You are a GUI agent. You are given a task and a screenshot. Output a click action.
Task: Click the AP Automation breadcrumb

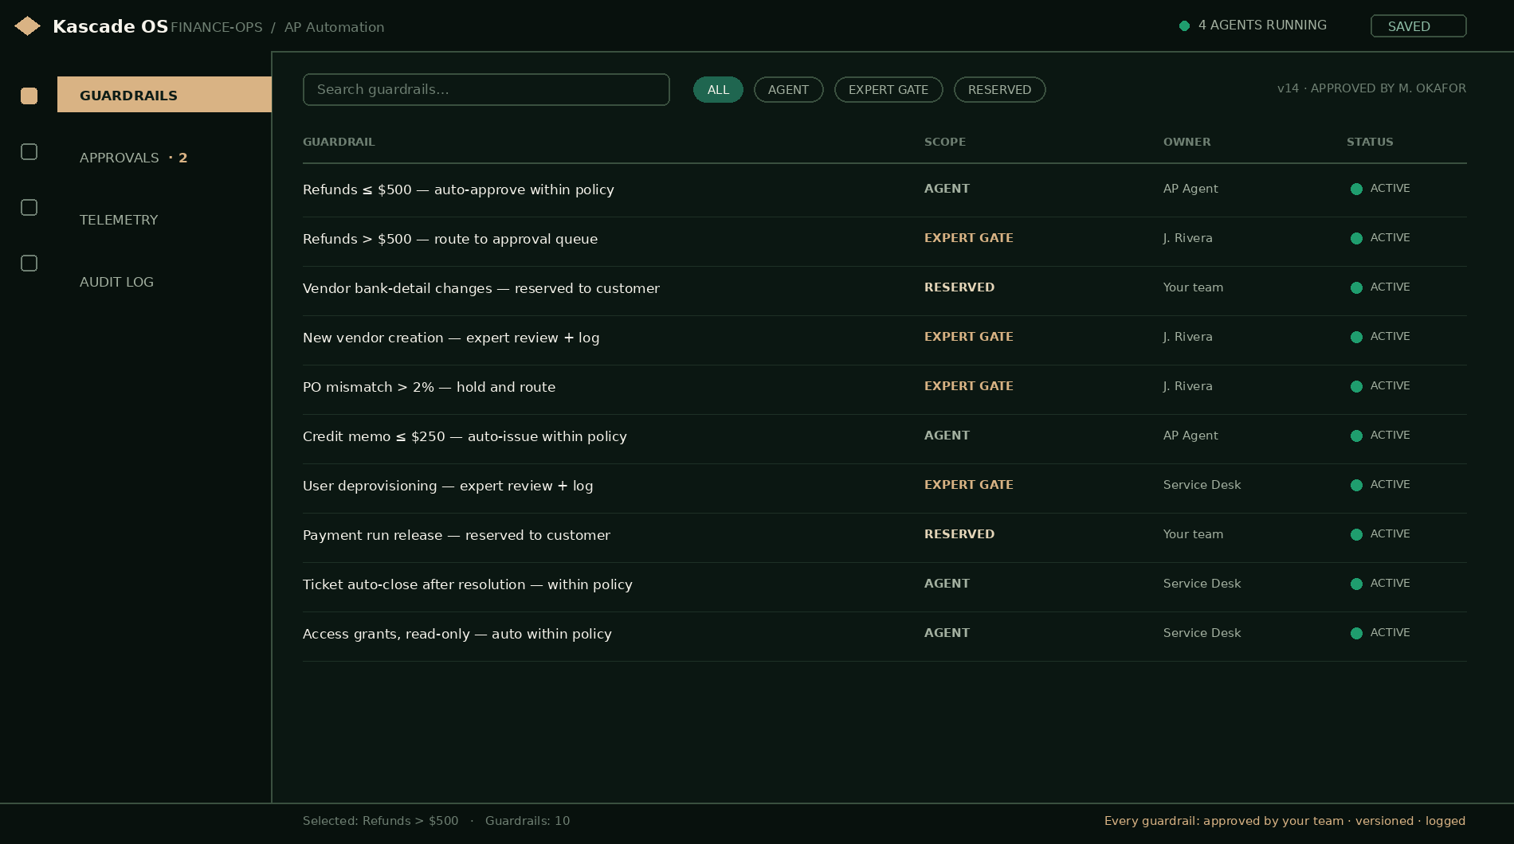(x=334, y=27)
